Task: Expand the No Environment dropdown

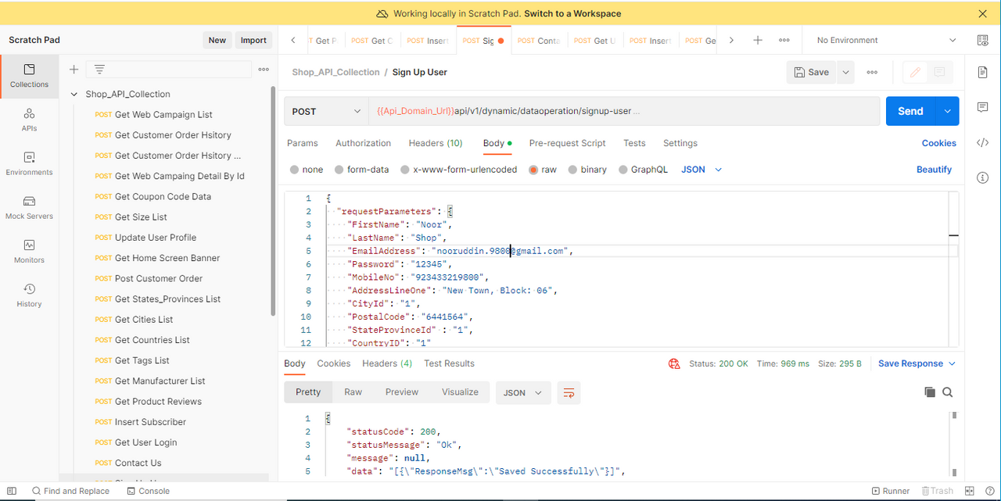Action: click(x=887, y=40)
